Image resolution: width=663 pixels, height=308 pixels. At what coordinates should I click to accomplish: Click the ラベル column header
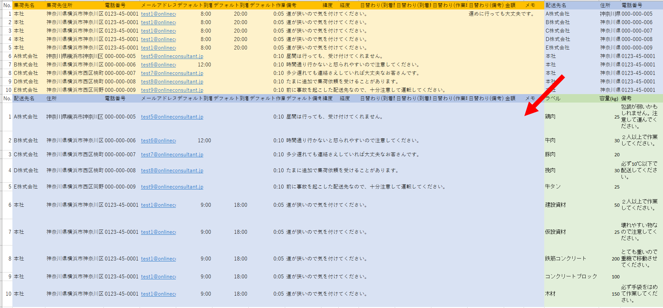click(x=553, y=98)
